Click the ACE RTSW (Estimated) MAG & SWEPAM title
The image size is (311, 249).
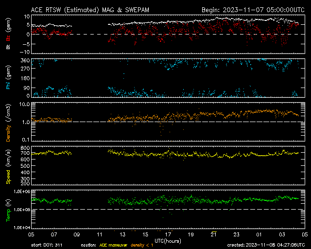click(90, 9)
